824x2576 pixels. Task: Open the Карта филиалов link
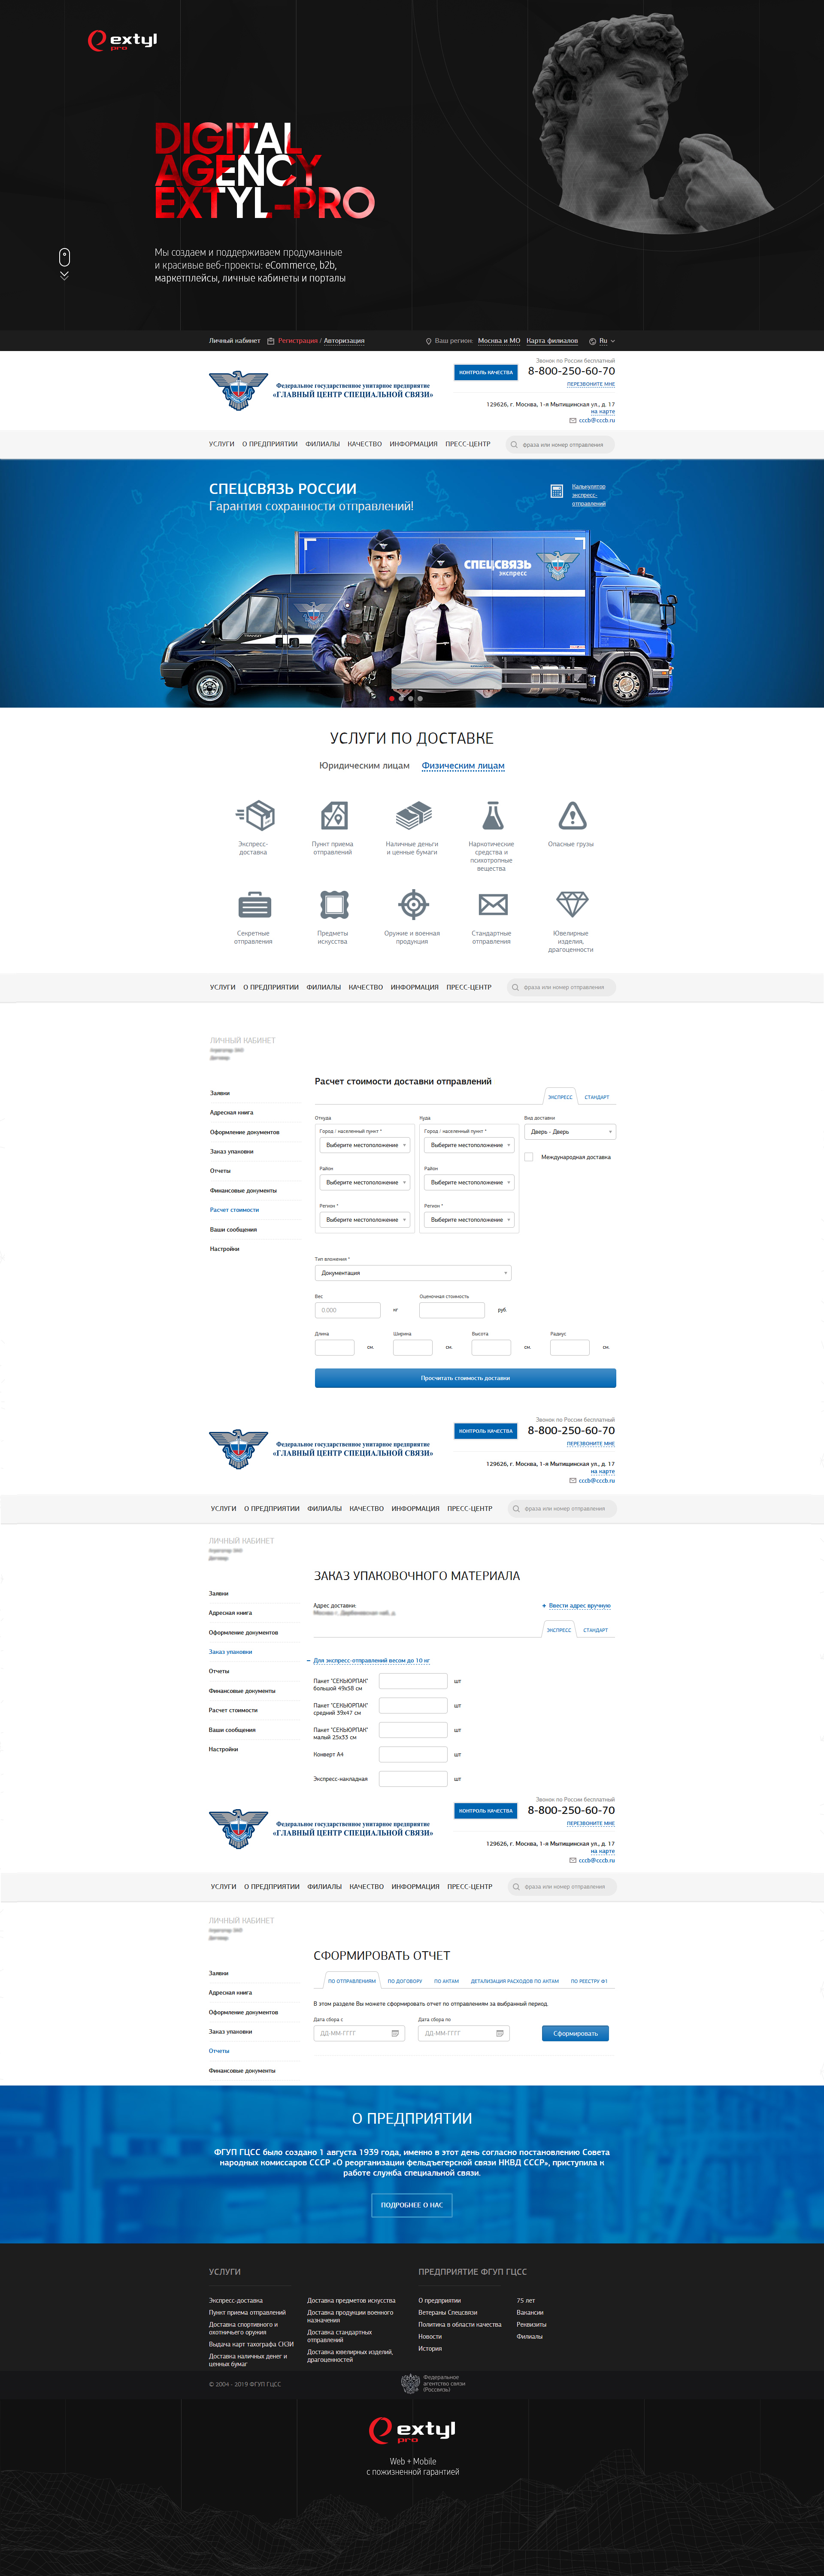(x=552, y=341)
